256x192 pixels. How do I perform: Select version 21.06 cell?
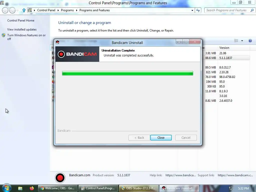click(223, 53)
